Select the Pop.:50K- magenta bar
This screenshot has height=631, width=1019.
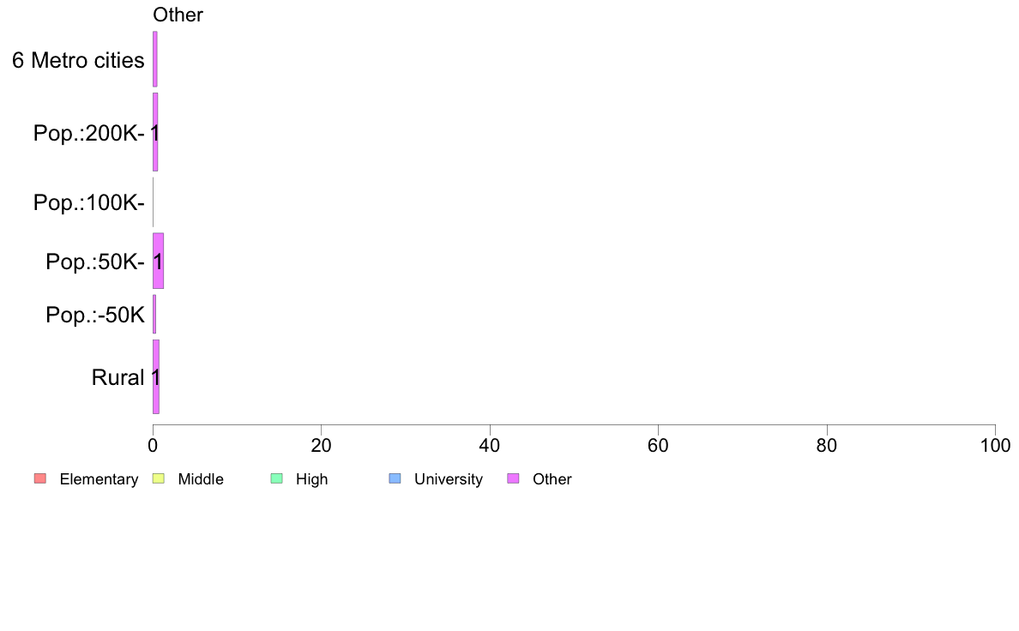pyautogui.click(x=158, y=261)
